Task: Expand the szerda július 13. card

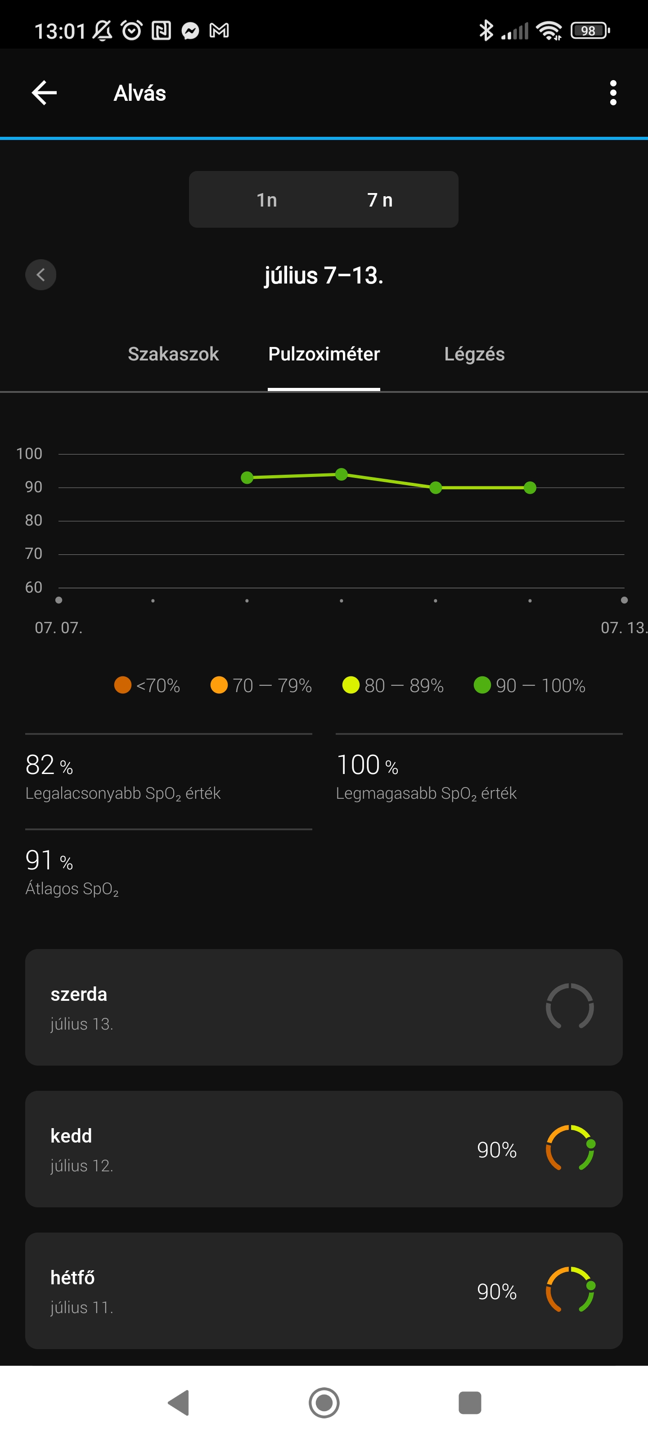Action: (324, 1007)
